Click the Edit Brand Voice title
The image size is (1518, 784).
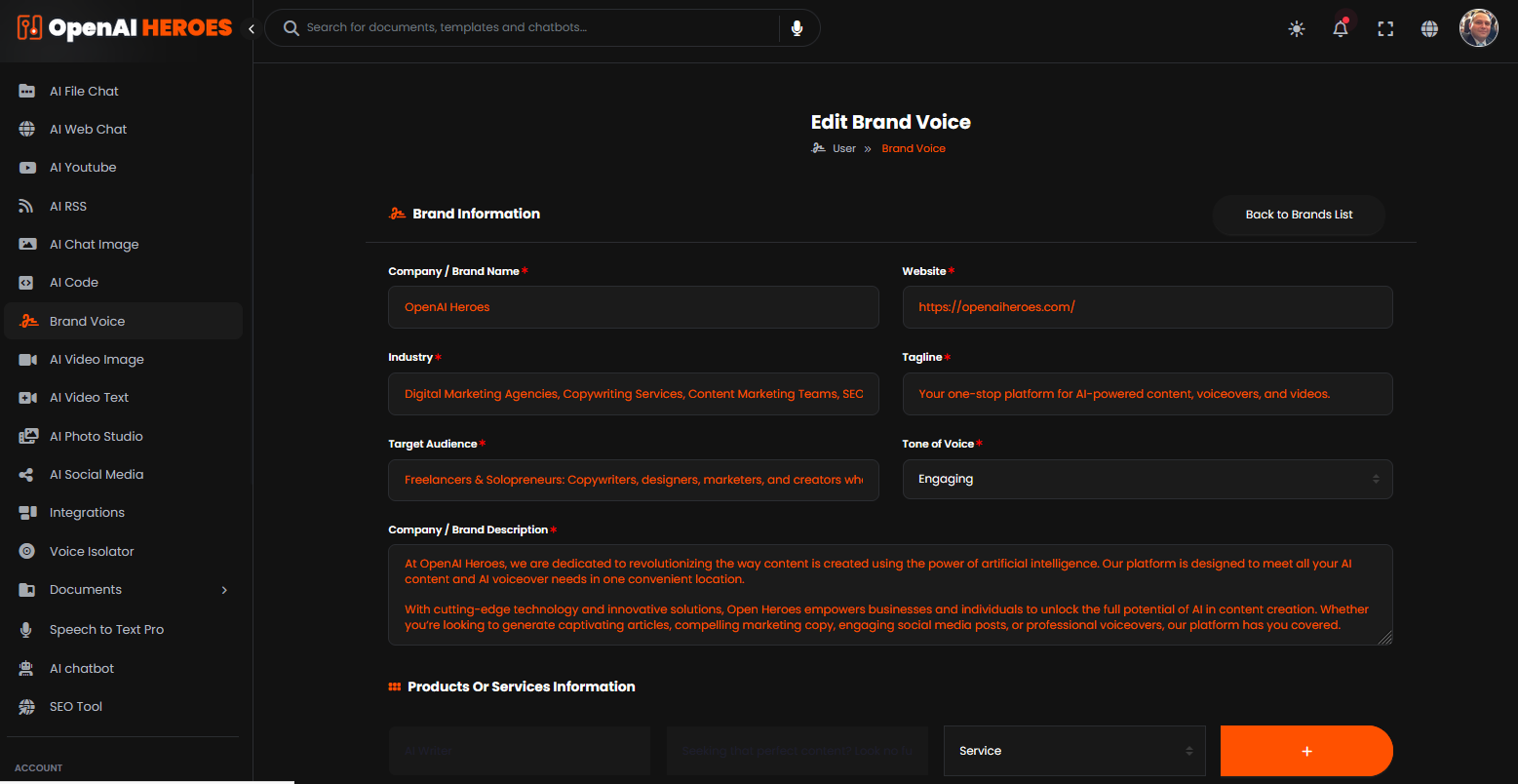890,122
